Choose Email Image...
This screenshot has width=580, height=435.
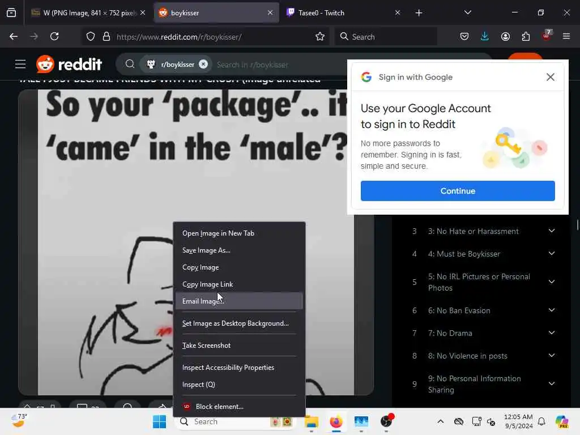pos(239,301)
